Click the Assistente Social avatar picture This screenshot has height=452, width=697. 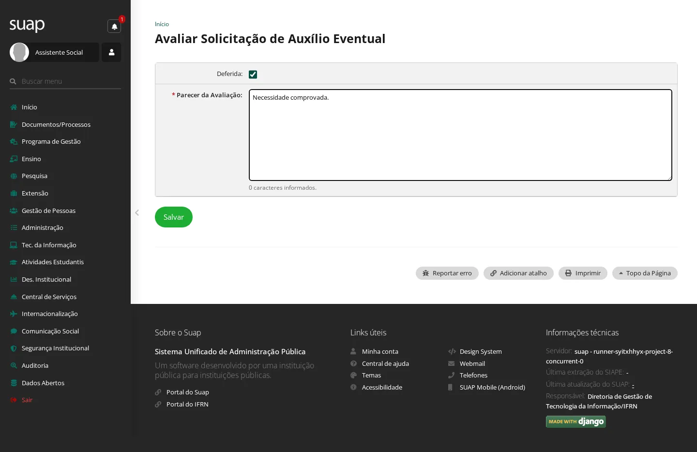tap(19, 52)
